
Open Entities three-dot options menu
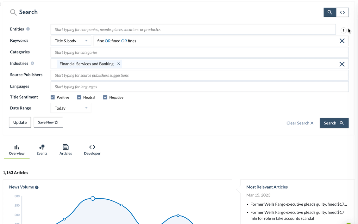343,30
